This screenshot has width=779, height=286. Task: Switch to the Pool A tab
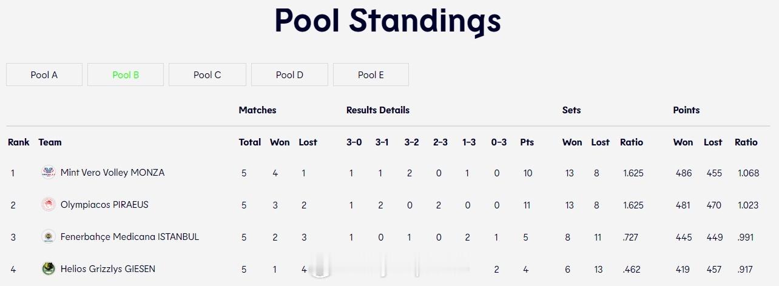(44, 75)
